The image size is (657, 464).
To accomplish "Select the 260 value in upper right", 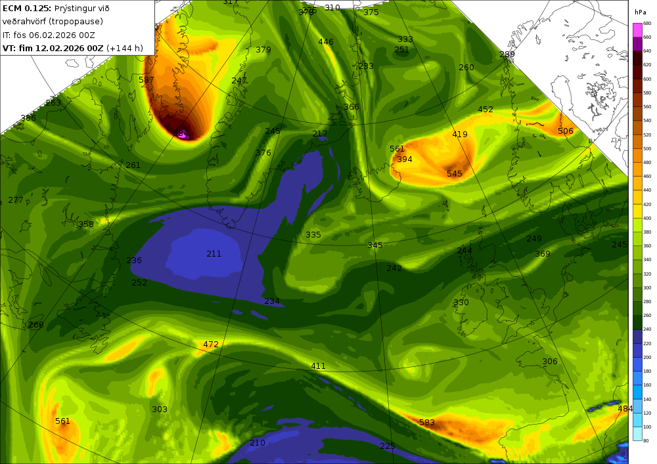I will point(466,68).
